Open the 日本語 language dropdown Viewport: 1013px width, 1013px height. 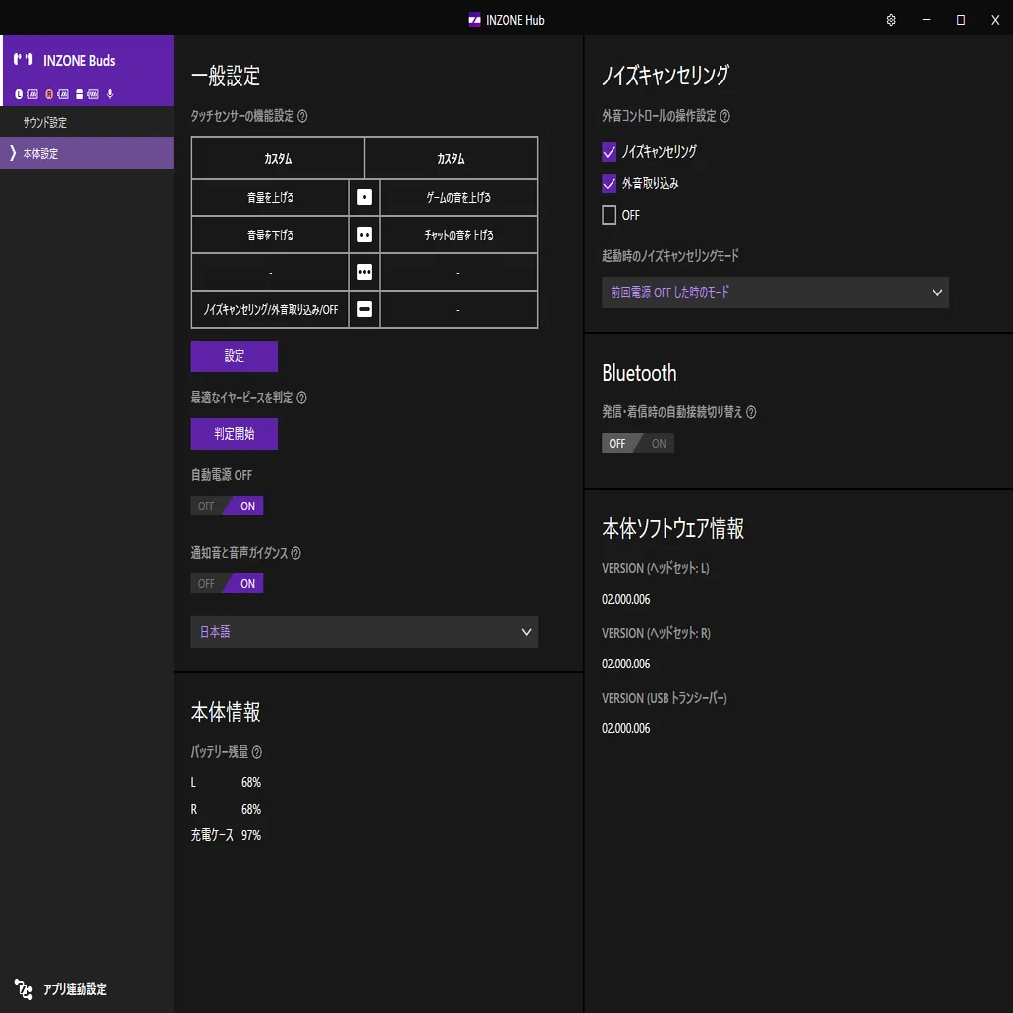tap(364, 632)
